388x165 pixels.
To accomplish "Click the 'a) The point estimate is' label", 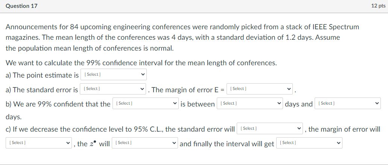I will click(42, 75).
